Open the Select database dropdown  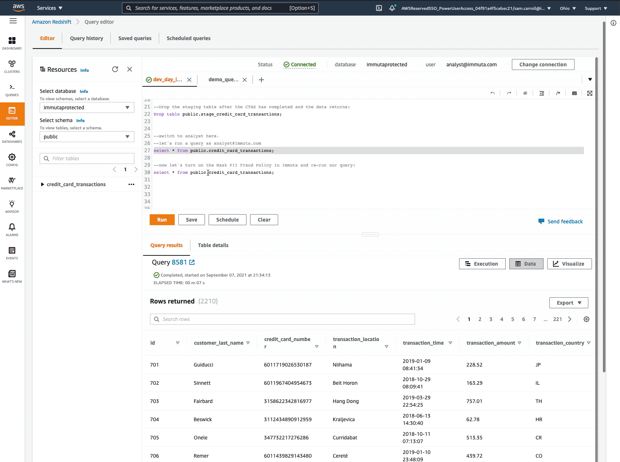(x=87, y=107)
